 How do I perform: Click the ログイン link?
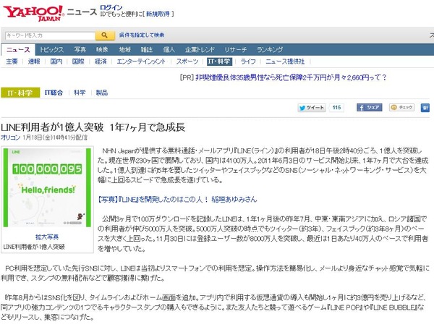111,7
